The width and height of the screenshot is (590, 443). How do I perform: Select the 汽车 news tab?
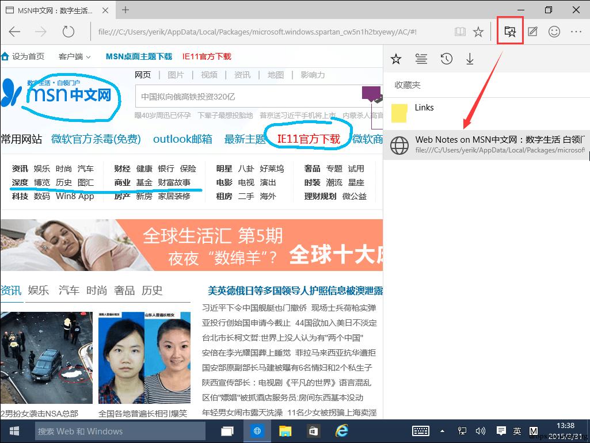68,290
